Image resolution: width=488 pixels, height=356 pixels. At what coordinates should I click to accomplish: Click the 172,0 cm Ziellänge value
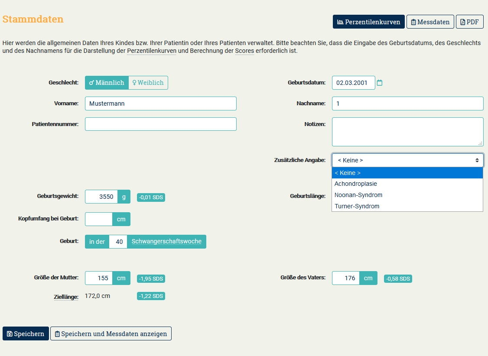tap(98, 296)
